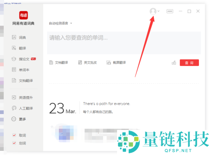Expand the account dropdown arrow
This screenshot has height=155, width=209.
point(158,11)
